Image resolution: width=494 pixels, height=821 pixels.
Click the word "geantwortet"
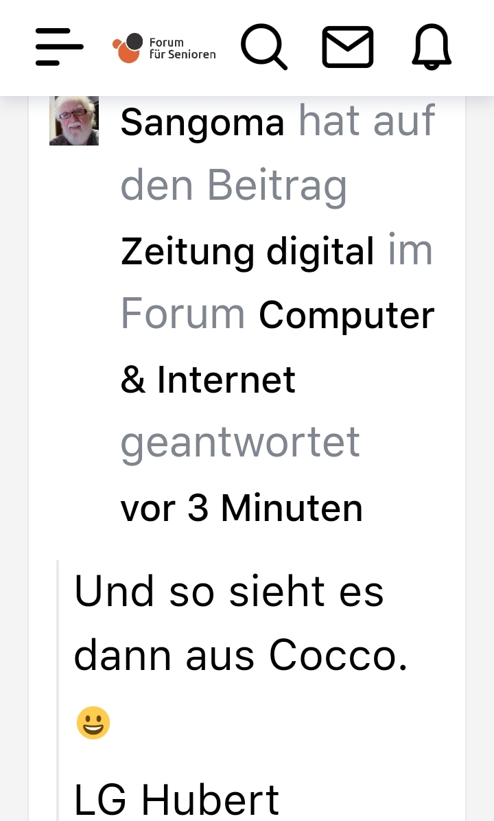coord(240,443)
